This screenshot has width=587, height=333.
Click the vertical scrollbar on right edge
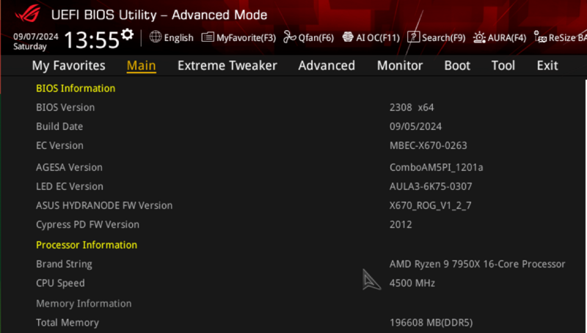586,206
